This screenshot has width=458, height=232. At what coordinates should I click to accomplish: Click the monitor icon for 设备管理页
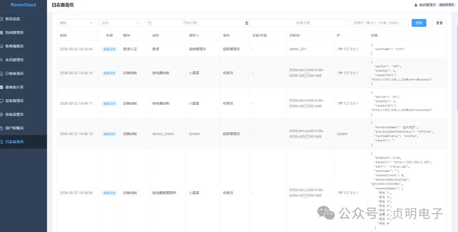tap(1, 101)
